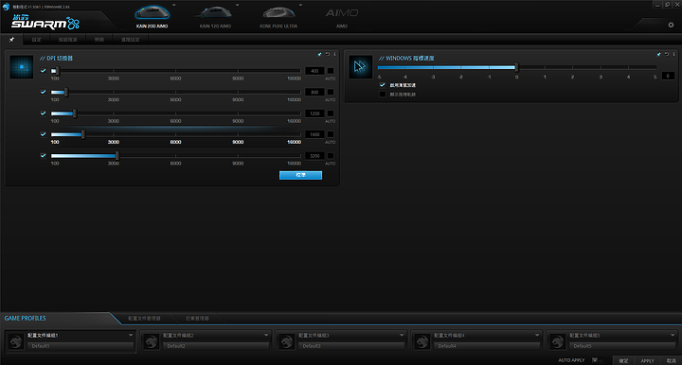Click the pointer speed value field showing 0
Screen dimensions: 682x365
668,76
